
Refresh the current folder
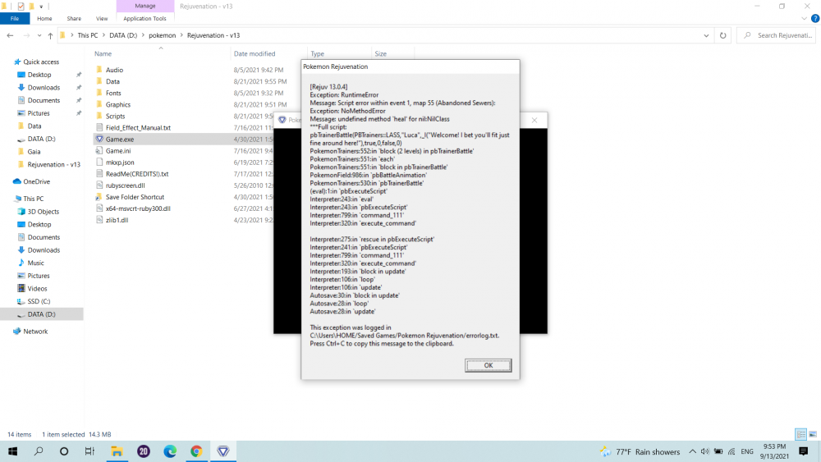(x=722, y=35)
